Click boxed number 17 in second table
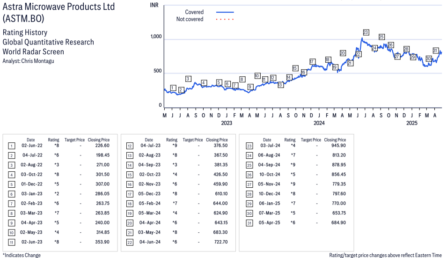This screenshot has height=258, width=447. click(x=130, y=194)
